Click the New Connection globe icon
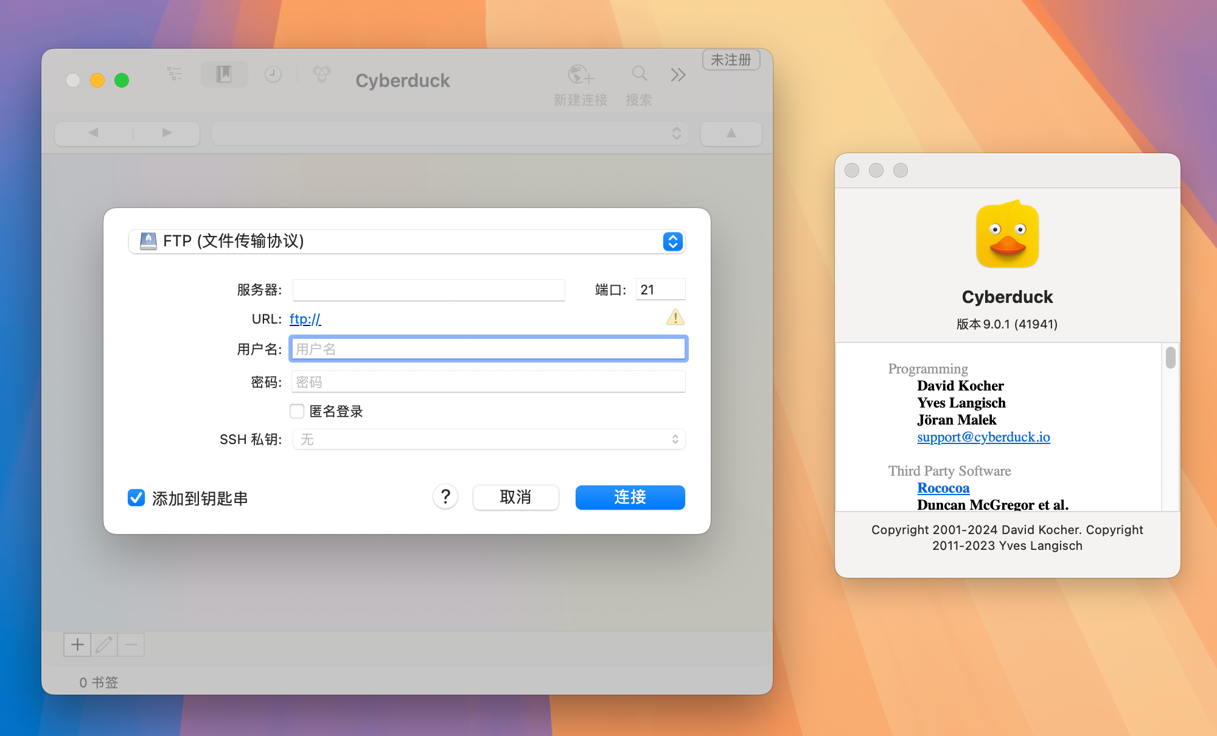Viewport: 1217px width, 736px height. pyautogui.click(x=581, y=75)
